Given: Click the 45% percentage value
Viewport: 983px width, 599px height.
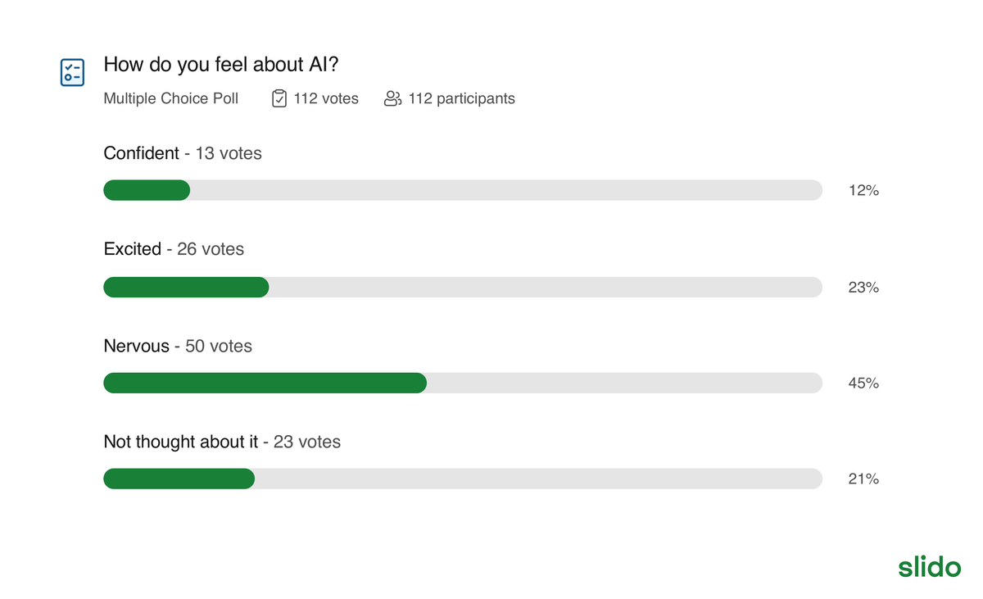Looking at the screenshot, I should click(863, 383).
